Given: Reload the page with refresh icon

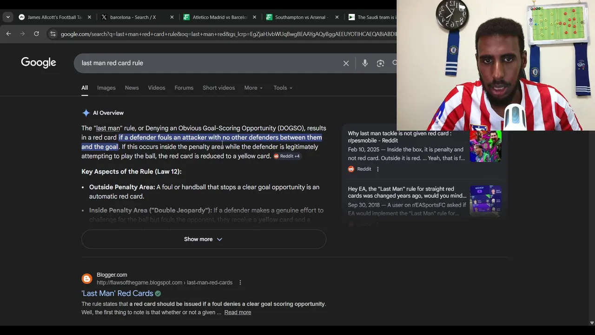Looking at the screenshot, I should (x=36, y=33).
